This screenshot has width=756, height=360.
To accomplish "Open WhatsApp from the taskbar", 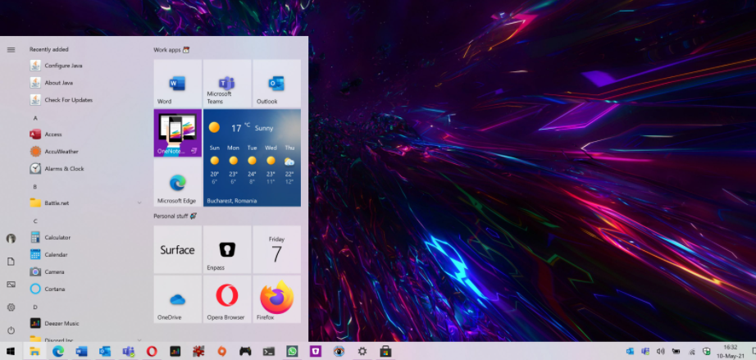I will pyautogui.click(x=292, y=351).
